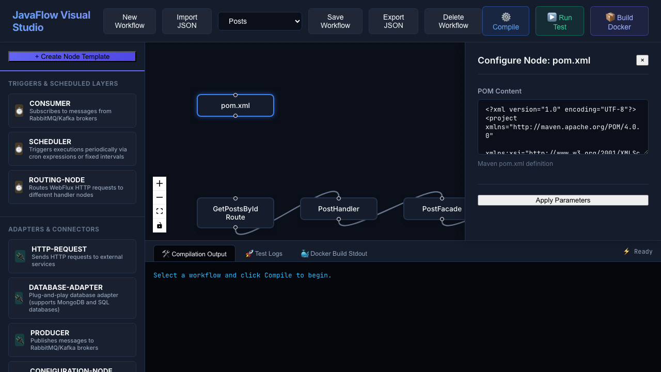Click the DATABASE-ADAPTER plug icon

(19, 298)
